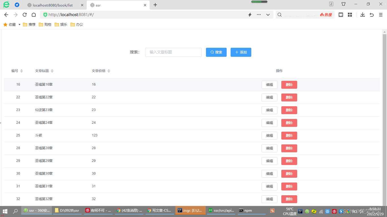Open the shirt skin/theme icon
Screen dimensions: 387x217
tap(343, 4)
